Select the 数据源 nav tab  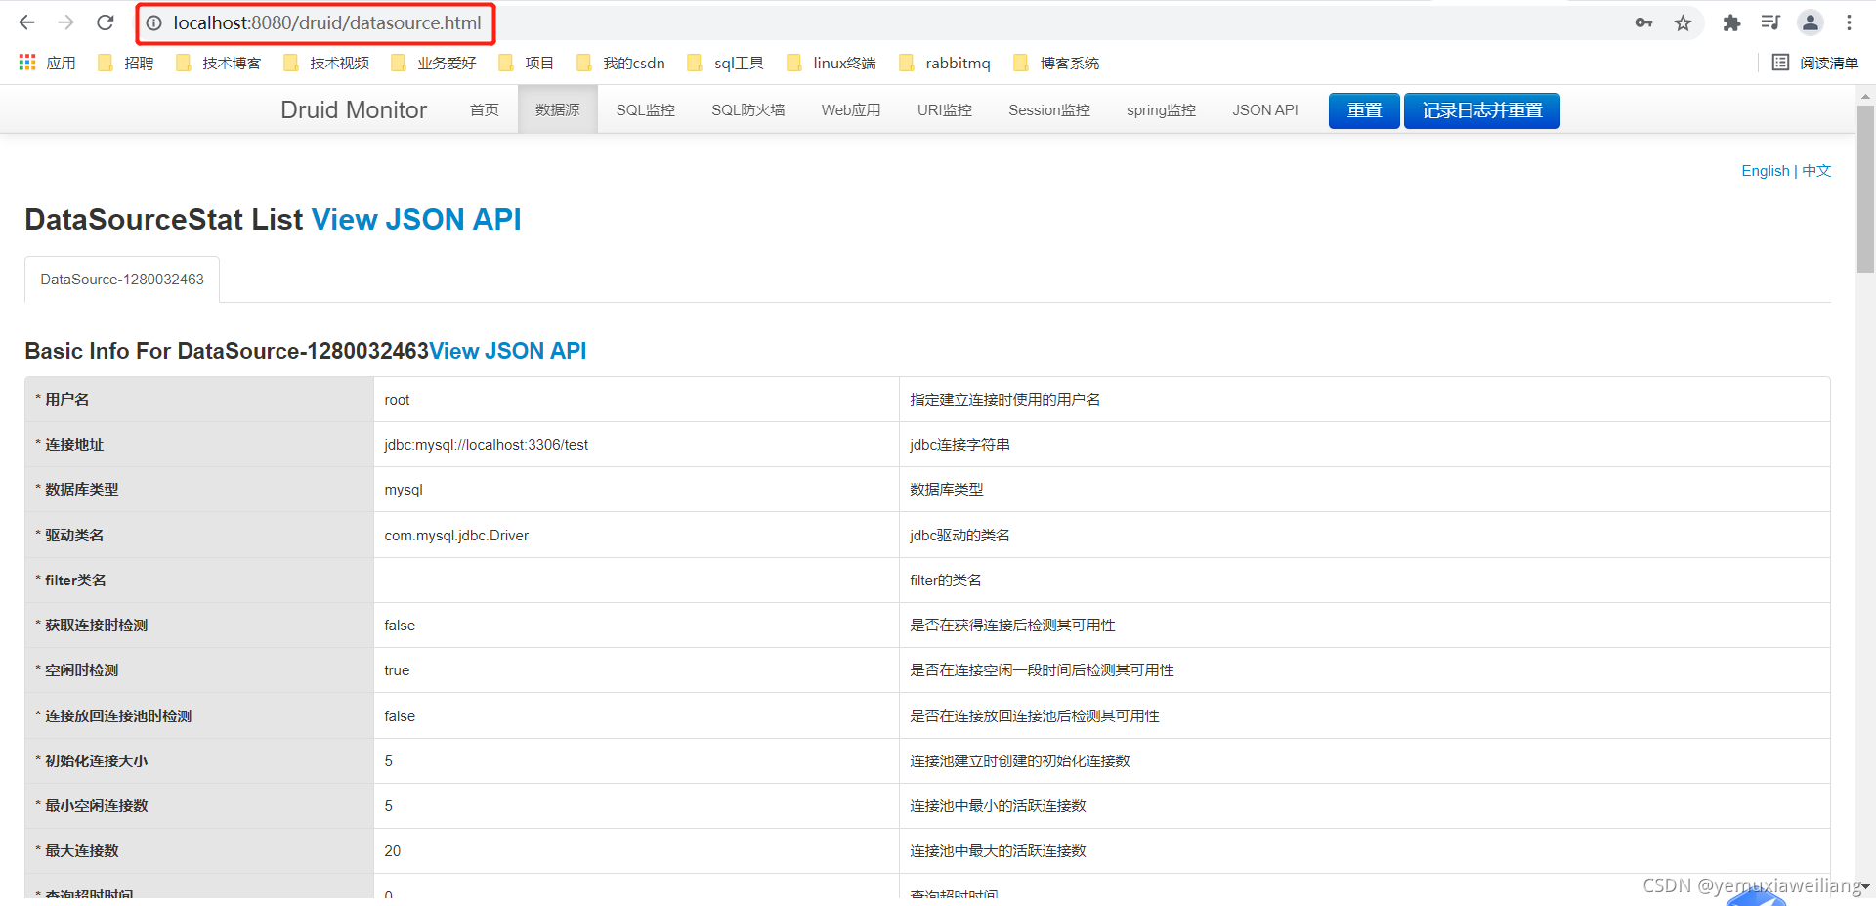[558, 109]
